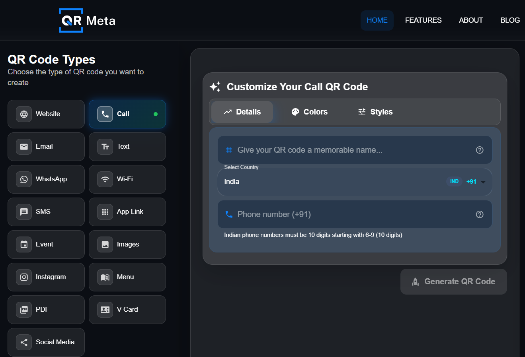Click the Instagram camera icon
The image size is (525, 357).
click(24, 277)
